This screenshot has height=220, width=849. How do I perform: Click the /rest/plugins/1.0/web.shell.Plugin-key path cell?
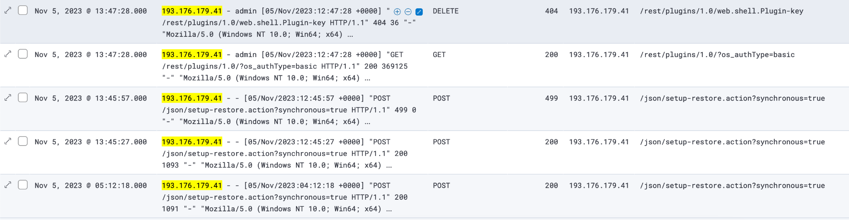click(x=721, y=11)
